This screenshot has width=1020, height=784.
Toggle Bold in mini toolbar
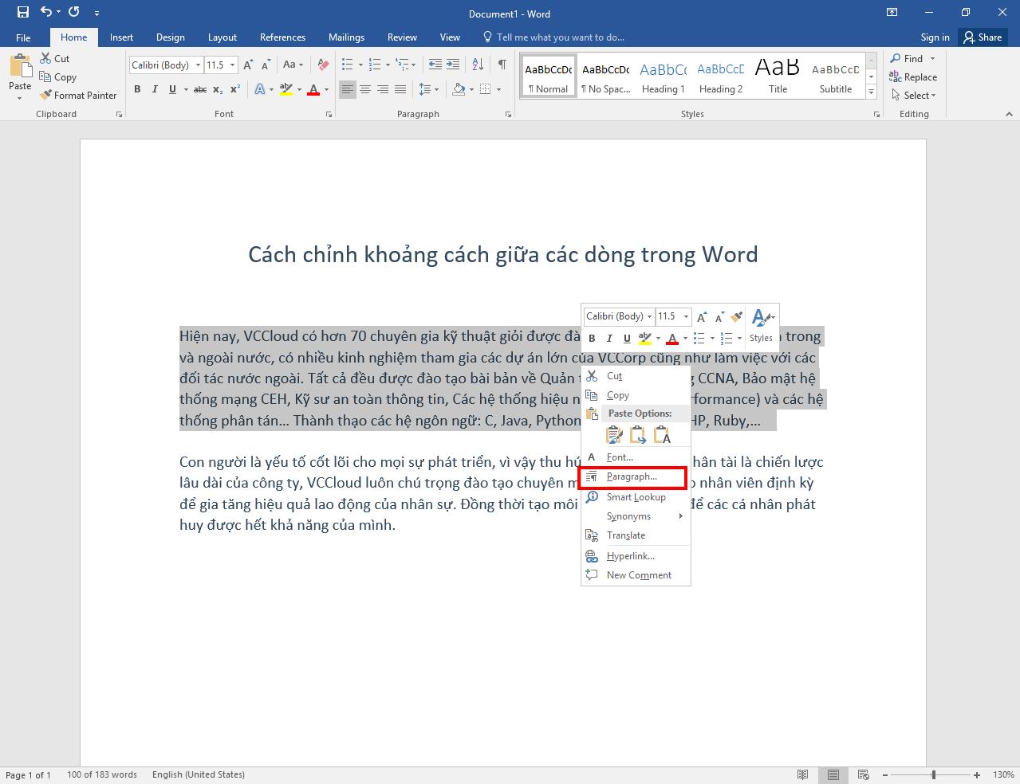pyautogui.click(x=592, y=339)
